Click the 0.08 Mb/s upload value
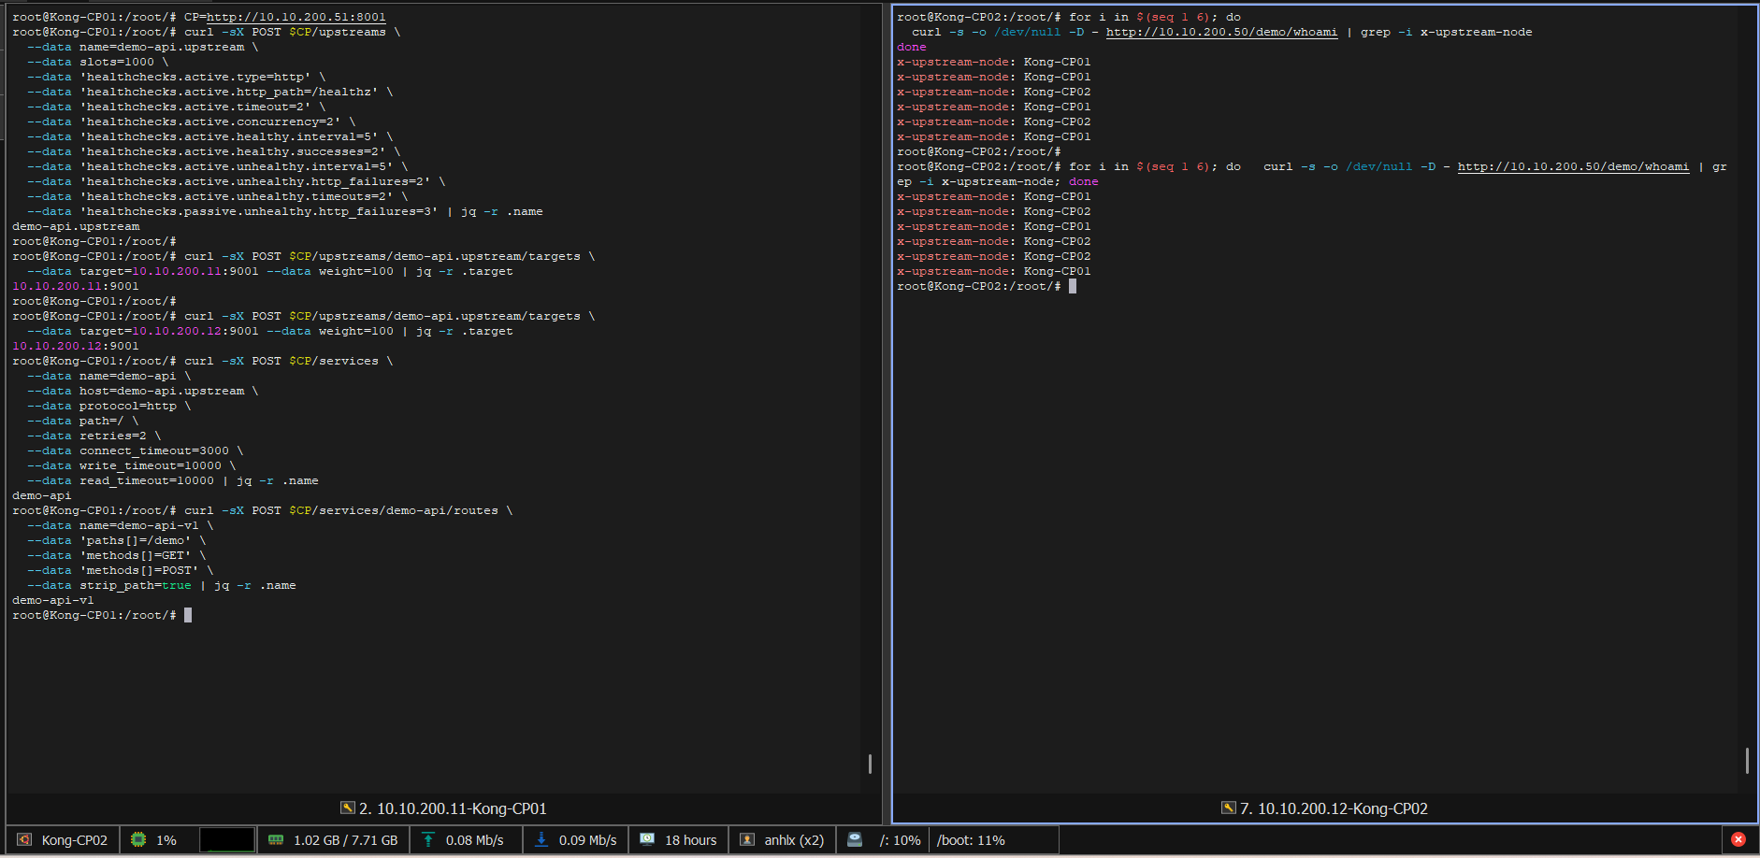 point(475,840)
